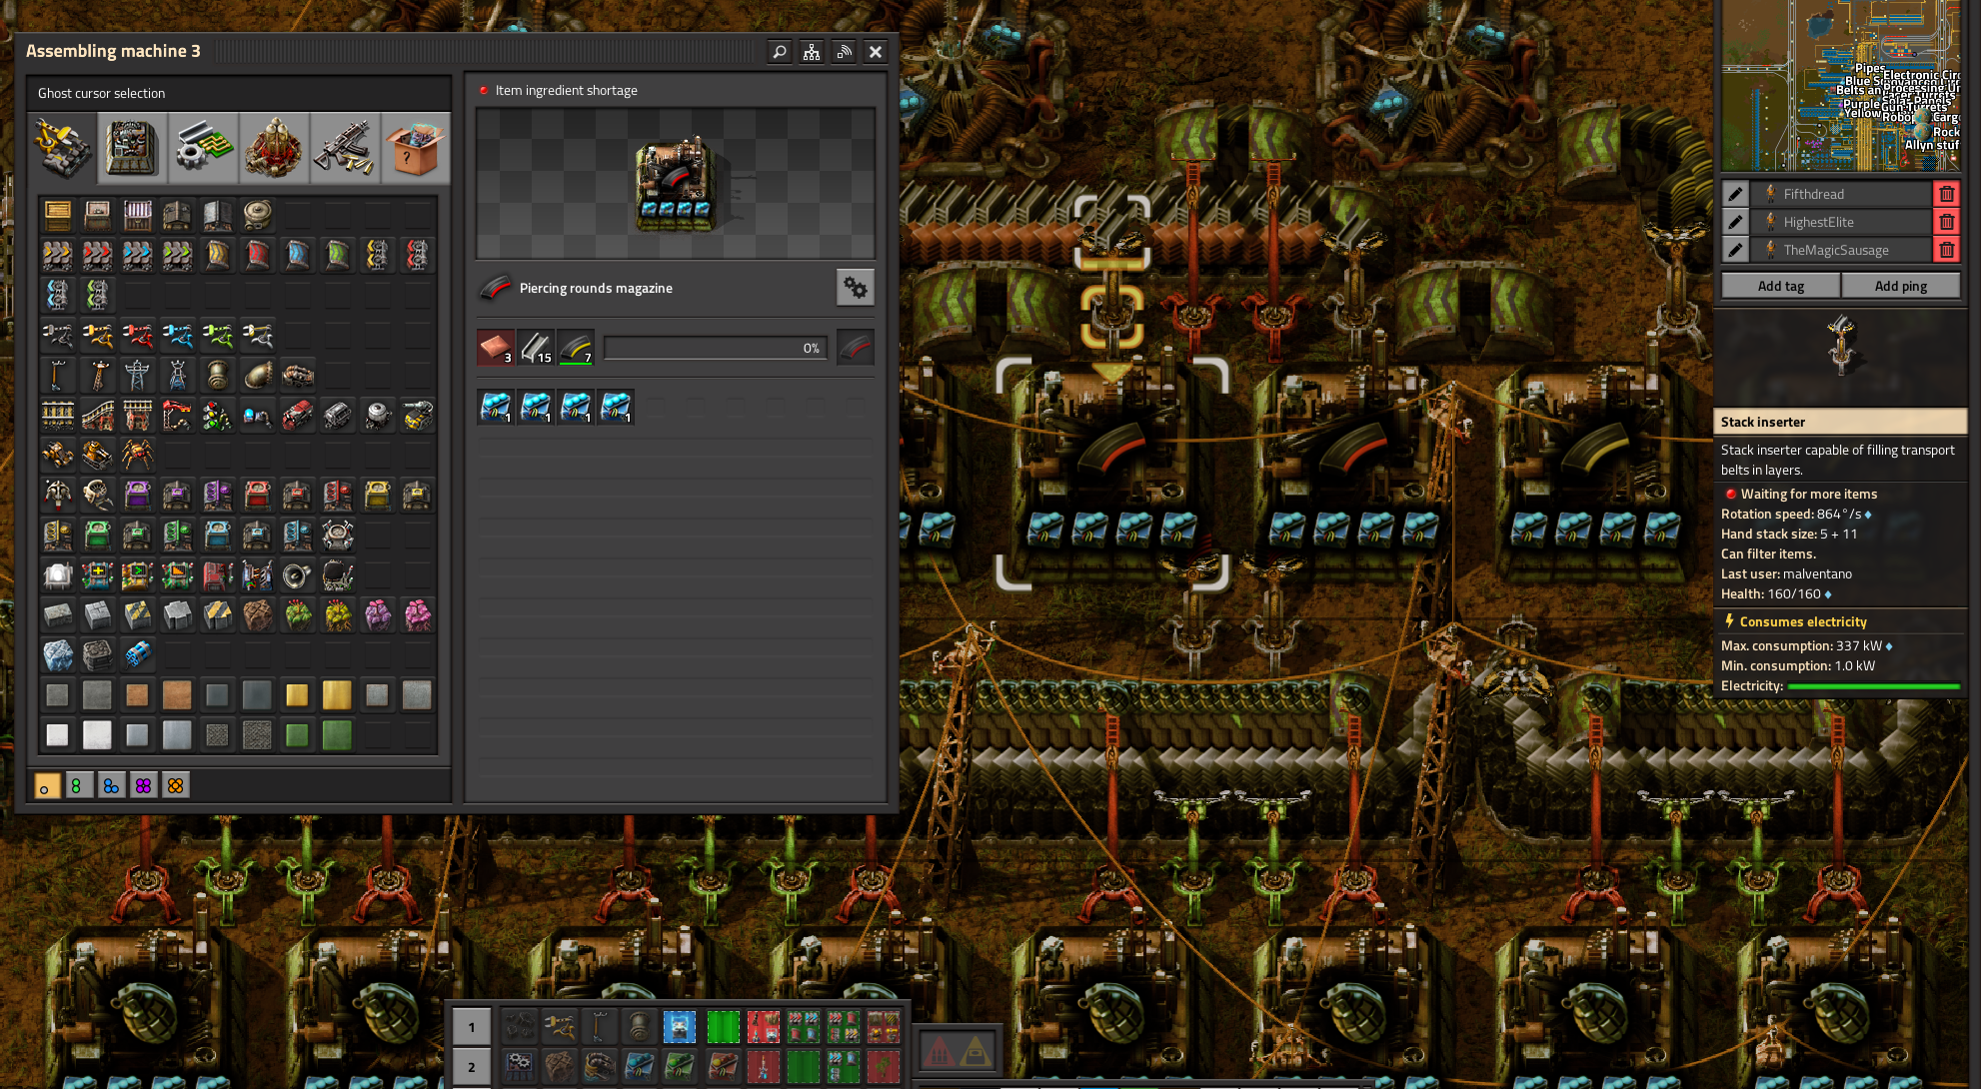Open the circuit connection icon in window header

click(x=844, y=51)
